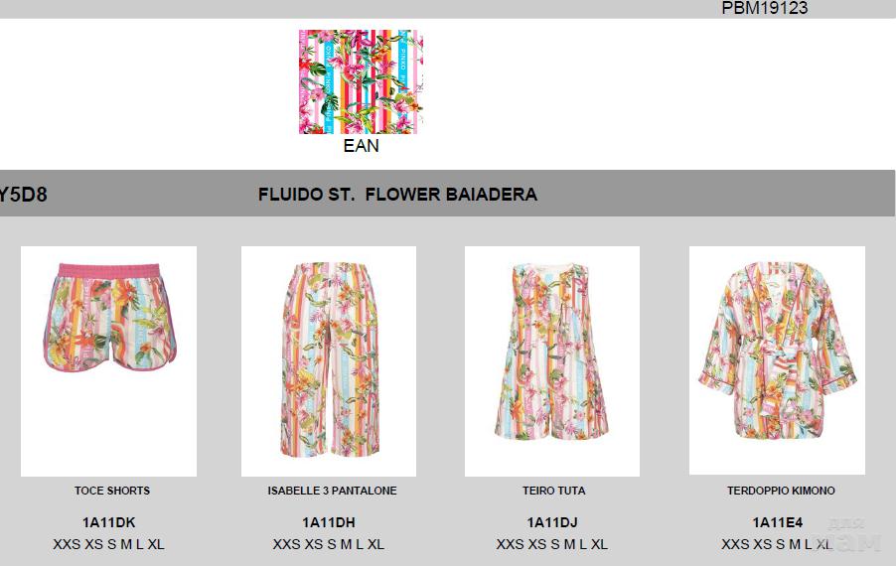Screen dimensions: 896x566
Task: Select product code 1A11DK
Action: 108,522
